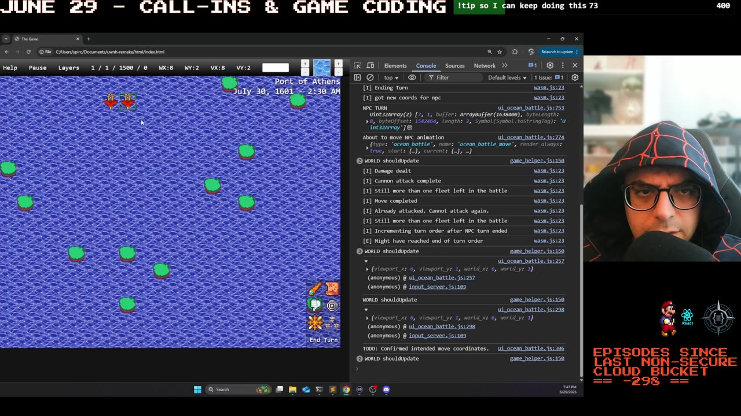Clear the console
Image resolution: width=741 pixels, height=416 pixels.
(370, 77)
